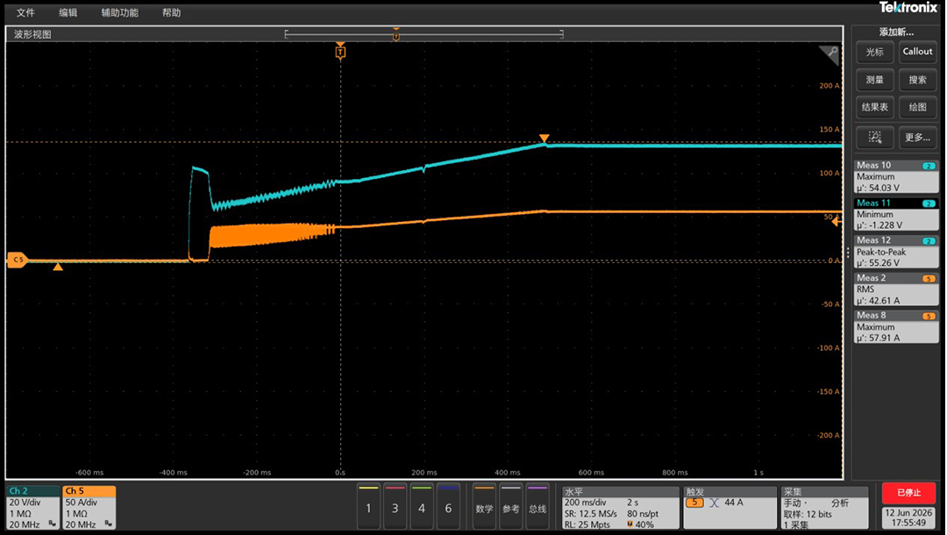The image size is (947, 535).
Task: Open the Ch 2 channel badge
Action: 32,508
